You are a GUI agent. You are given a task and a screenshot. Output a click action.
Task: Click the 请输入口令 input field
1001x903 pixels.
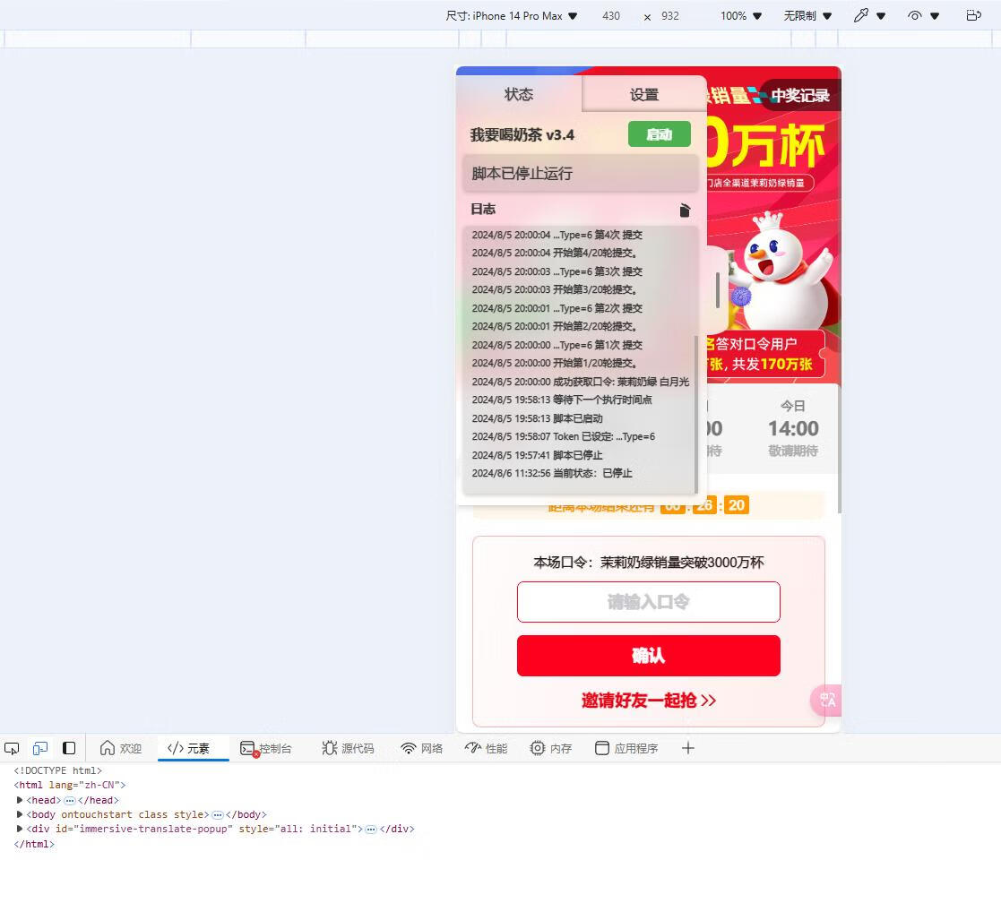tap(648, 602)
